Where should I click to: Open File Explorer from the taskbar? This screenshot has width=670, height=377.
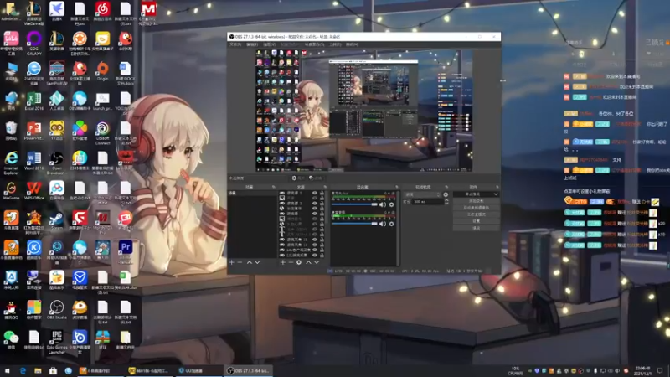pos(38,370)
